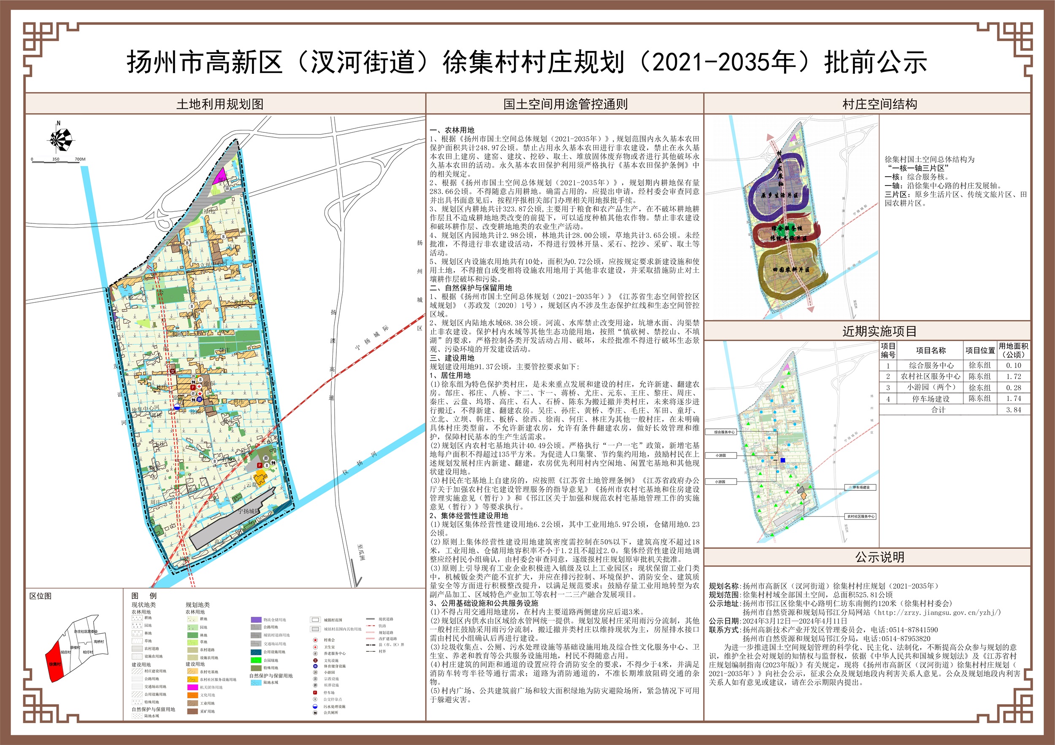Click the 物流仓储用地 purple swatch
This screenshot has height=745, width=1055.
tap(256, 620)
